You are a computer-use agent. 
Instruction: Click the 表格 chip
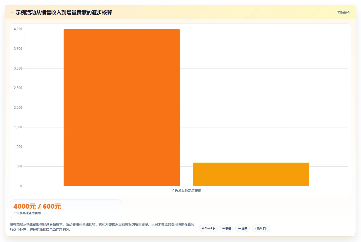[227, 228]
